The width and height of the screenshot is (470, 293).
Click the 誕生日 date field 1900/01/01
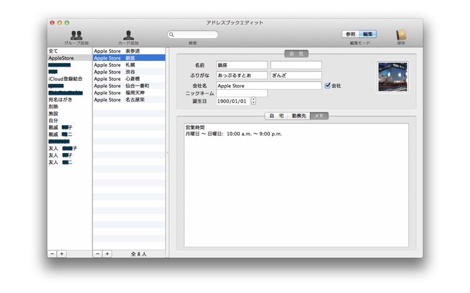[x=233, y=101]
